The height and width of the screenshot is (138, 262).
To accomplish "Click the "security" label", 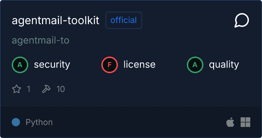I will tap(52, 65).
